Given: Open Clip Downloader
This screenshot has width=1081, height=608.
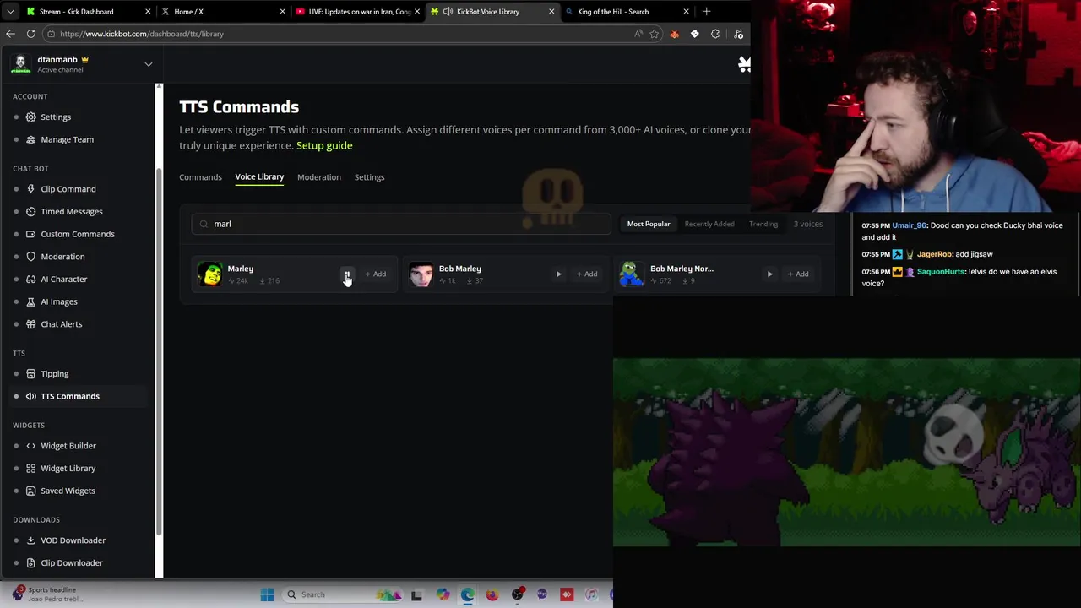Looking at the screenshot, I should (x=72, y=562).
